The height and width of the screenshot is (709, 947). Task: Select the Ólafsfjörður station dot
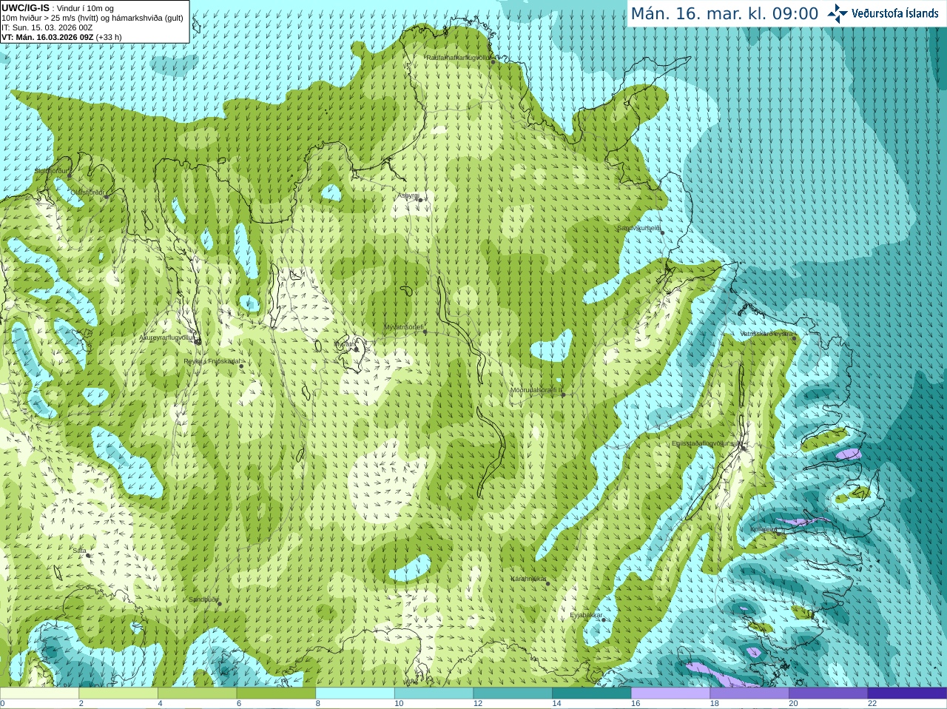pos(105,196)
